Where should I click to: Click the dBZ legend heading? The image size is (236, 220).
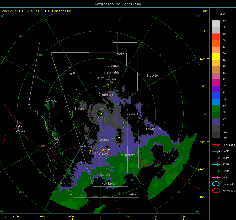point(222,14)
